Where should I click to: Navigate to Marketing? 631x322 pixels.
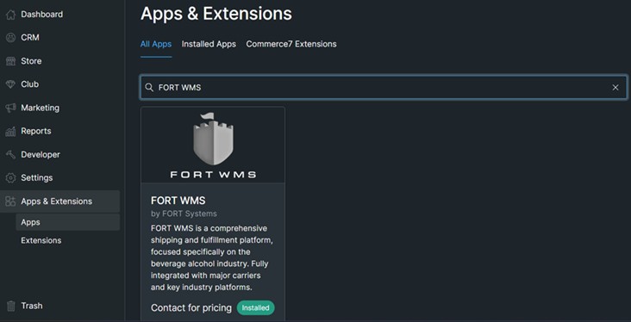tap(41, 108)
